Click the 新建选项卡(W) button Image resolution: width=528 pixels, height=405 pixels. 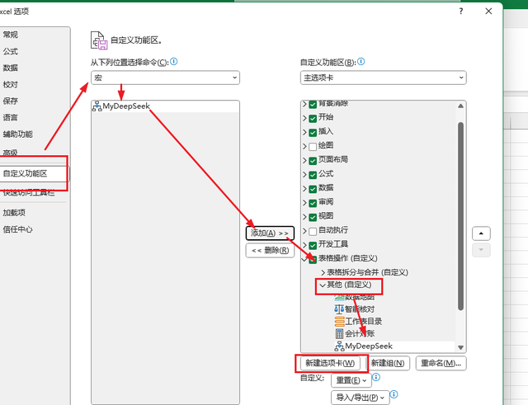[x=330, y=363]
